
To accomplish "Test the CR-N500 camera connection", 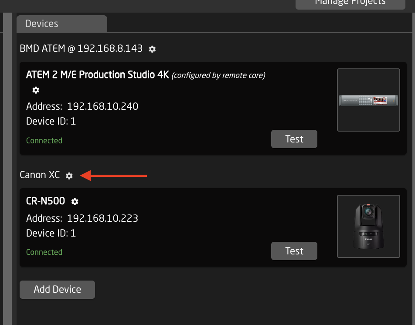I will [x=294, y=251].
